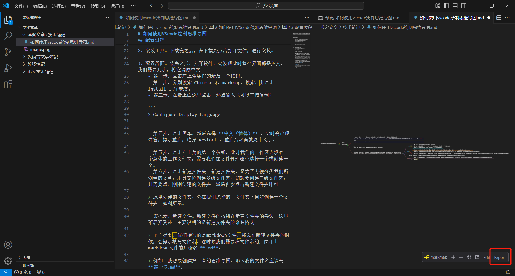
Task: Toggle the secondary side bar
Action: [464, 6]
